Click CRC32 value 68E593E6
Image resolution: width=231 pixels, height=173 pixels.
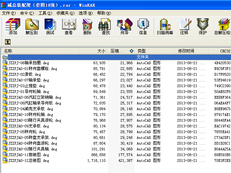[222, 155]
